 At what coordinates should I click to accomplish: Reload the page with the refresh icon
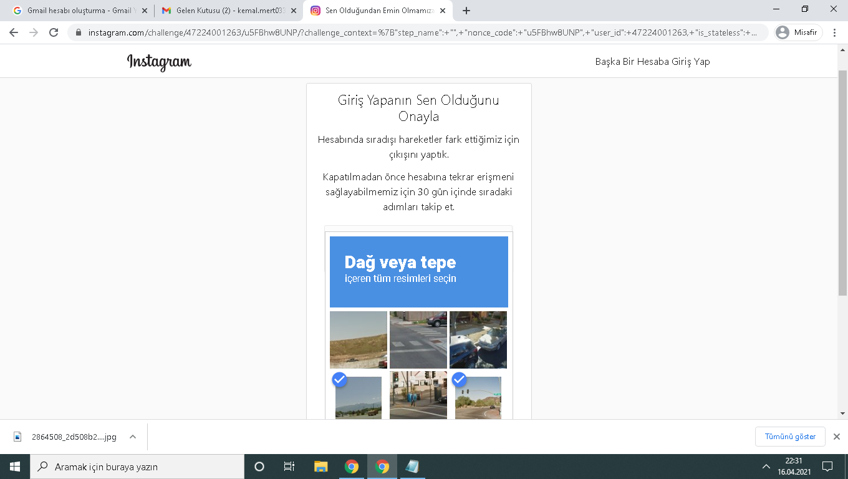(x=54, y=32)
